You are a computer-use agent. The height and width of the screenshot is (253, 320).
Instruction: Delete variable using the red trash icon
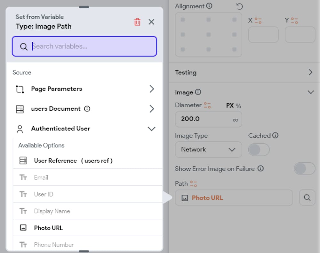click(137, 22)
